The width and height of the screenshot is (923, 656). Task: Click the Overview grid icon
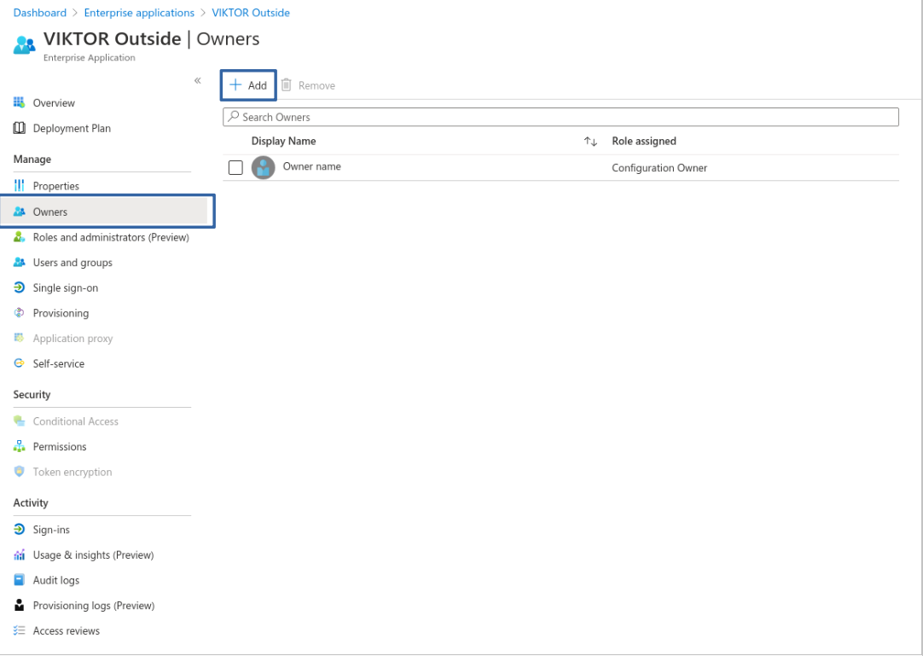[x=19, y=102]
